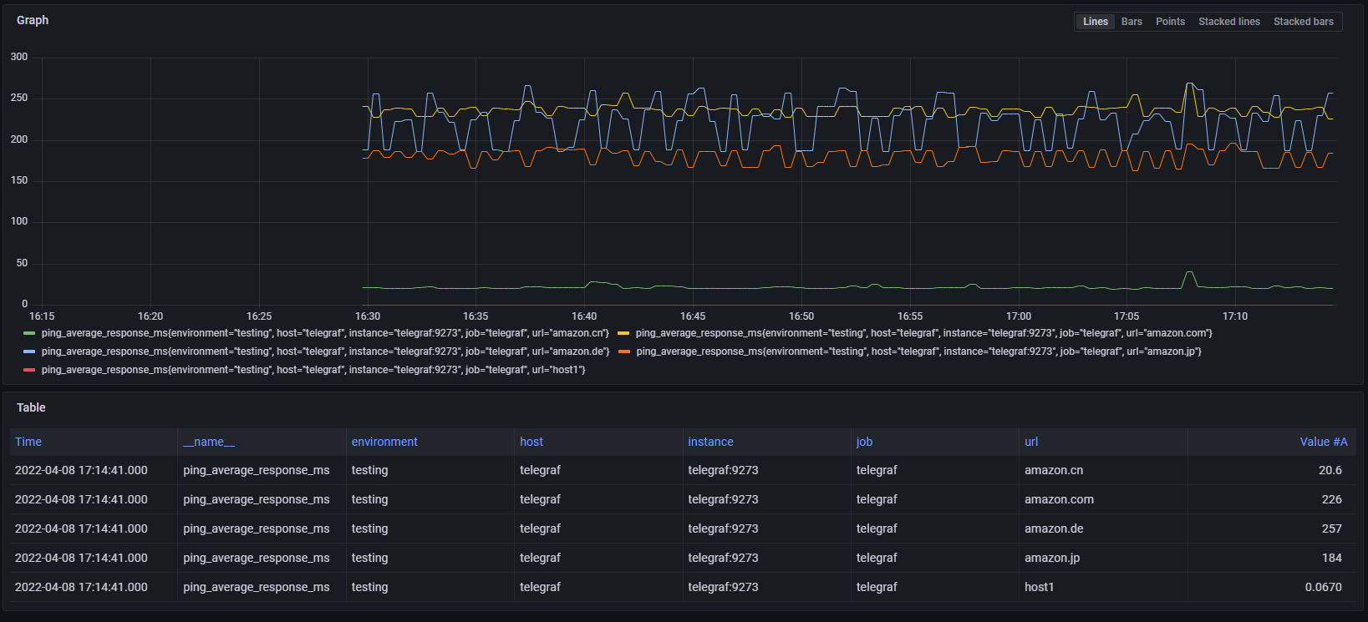Select the Points graph style
The height and width of the screenshot is (622, 1368).
click(1170, 22)
